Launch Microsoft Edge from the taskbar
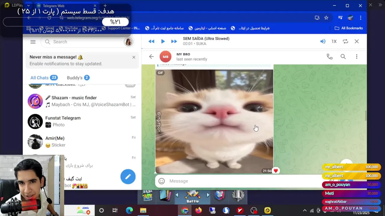The width and height of the screenshot is (385, 216). click(129, 211)
